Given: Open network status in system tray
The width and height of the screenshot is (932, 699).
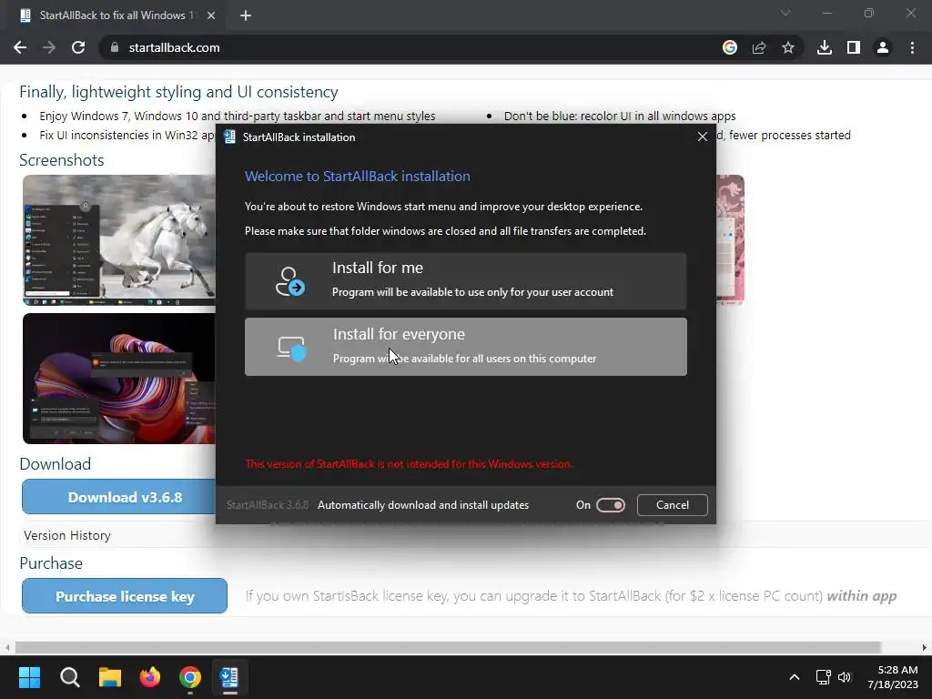Looking at the screenshot, I should (823, 677).
